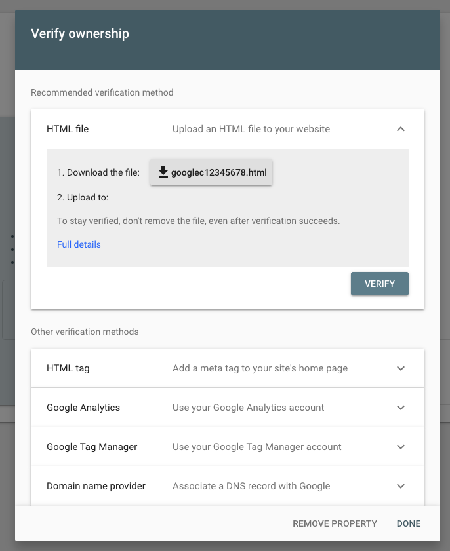Viewport: 450px width, 551px height.
Task: Click "Upload an HTML file to your website"
Action: click(251, 129)
